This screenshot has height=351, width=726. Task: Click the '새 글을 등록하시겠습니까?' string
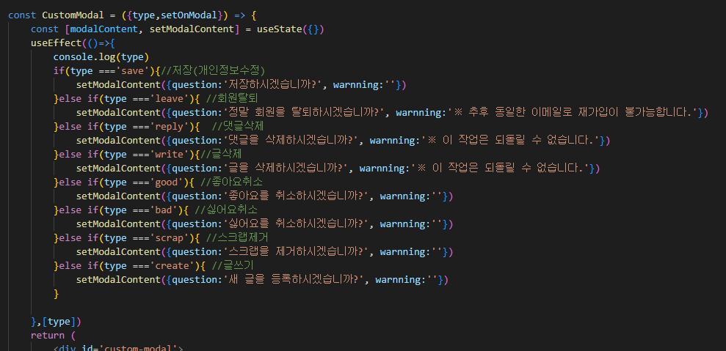(295, 279)
